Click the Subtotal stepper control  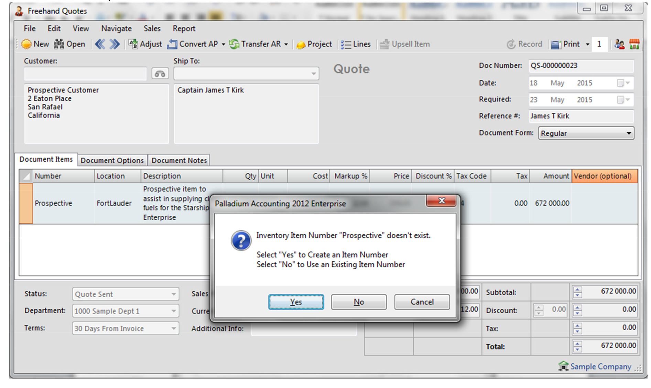point(578,292)
